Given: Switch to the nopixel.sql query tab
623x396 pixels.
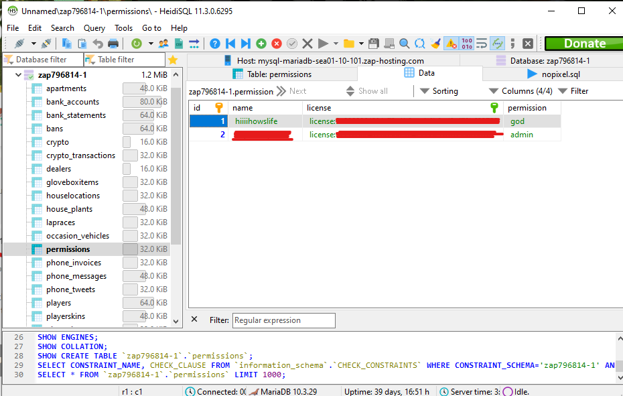Looking at the screenshot, I should (553, 74).
